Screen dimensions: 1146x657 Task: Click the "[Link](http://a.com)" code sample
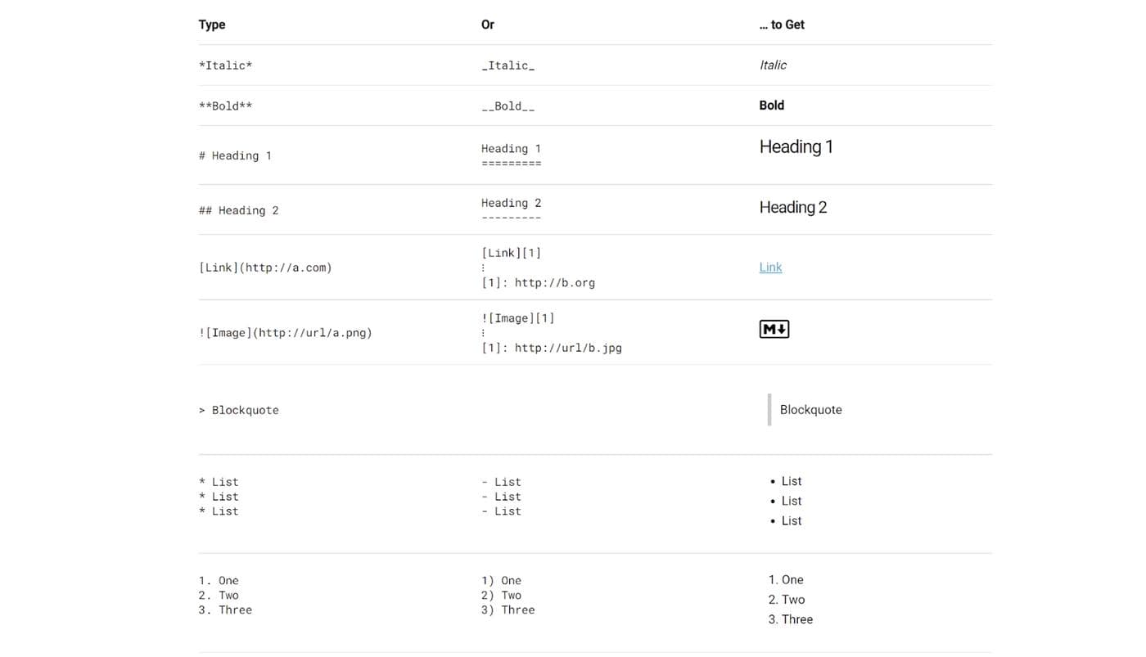coord(265,268)
